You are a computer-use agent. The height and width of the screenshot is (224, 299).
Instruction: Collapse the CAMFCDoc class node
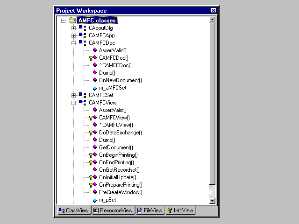[x=73, y=43]
